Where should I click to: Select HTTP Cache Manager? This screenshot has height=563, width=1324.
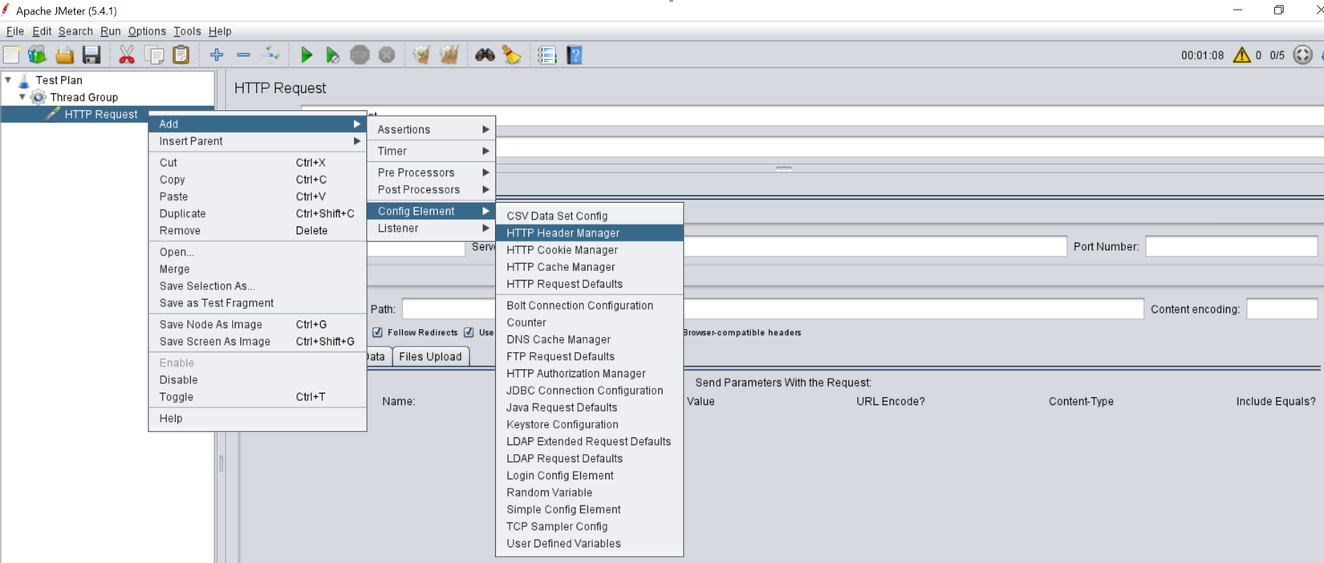pyautogui.click(x=590, y=267)
